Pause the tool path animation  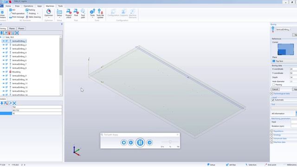pos(140,142)
